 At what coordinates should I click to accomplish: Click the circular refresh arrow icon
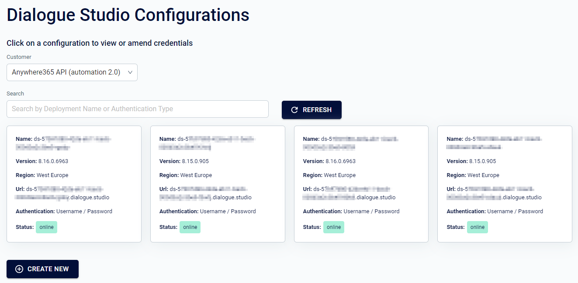point(294,110)
